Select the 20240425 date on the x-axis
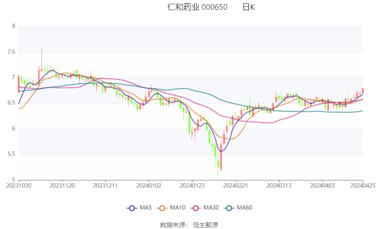This screenshot has width=378, height=229. pos(363,186)
